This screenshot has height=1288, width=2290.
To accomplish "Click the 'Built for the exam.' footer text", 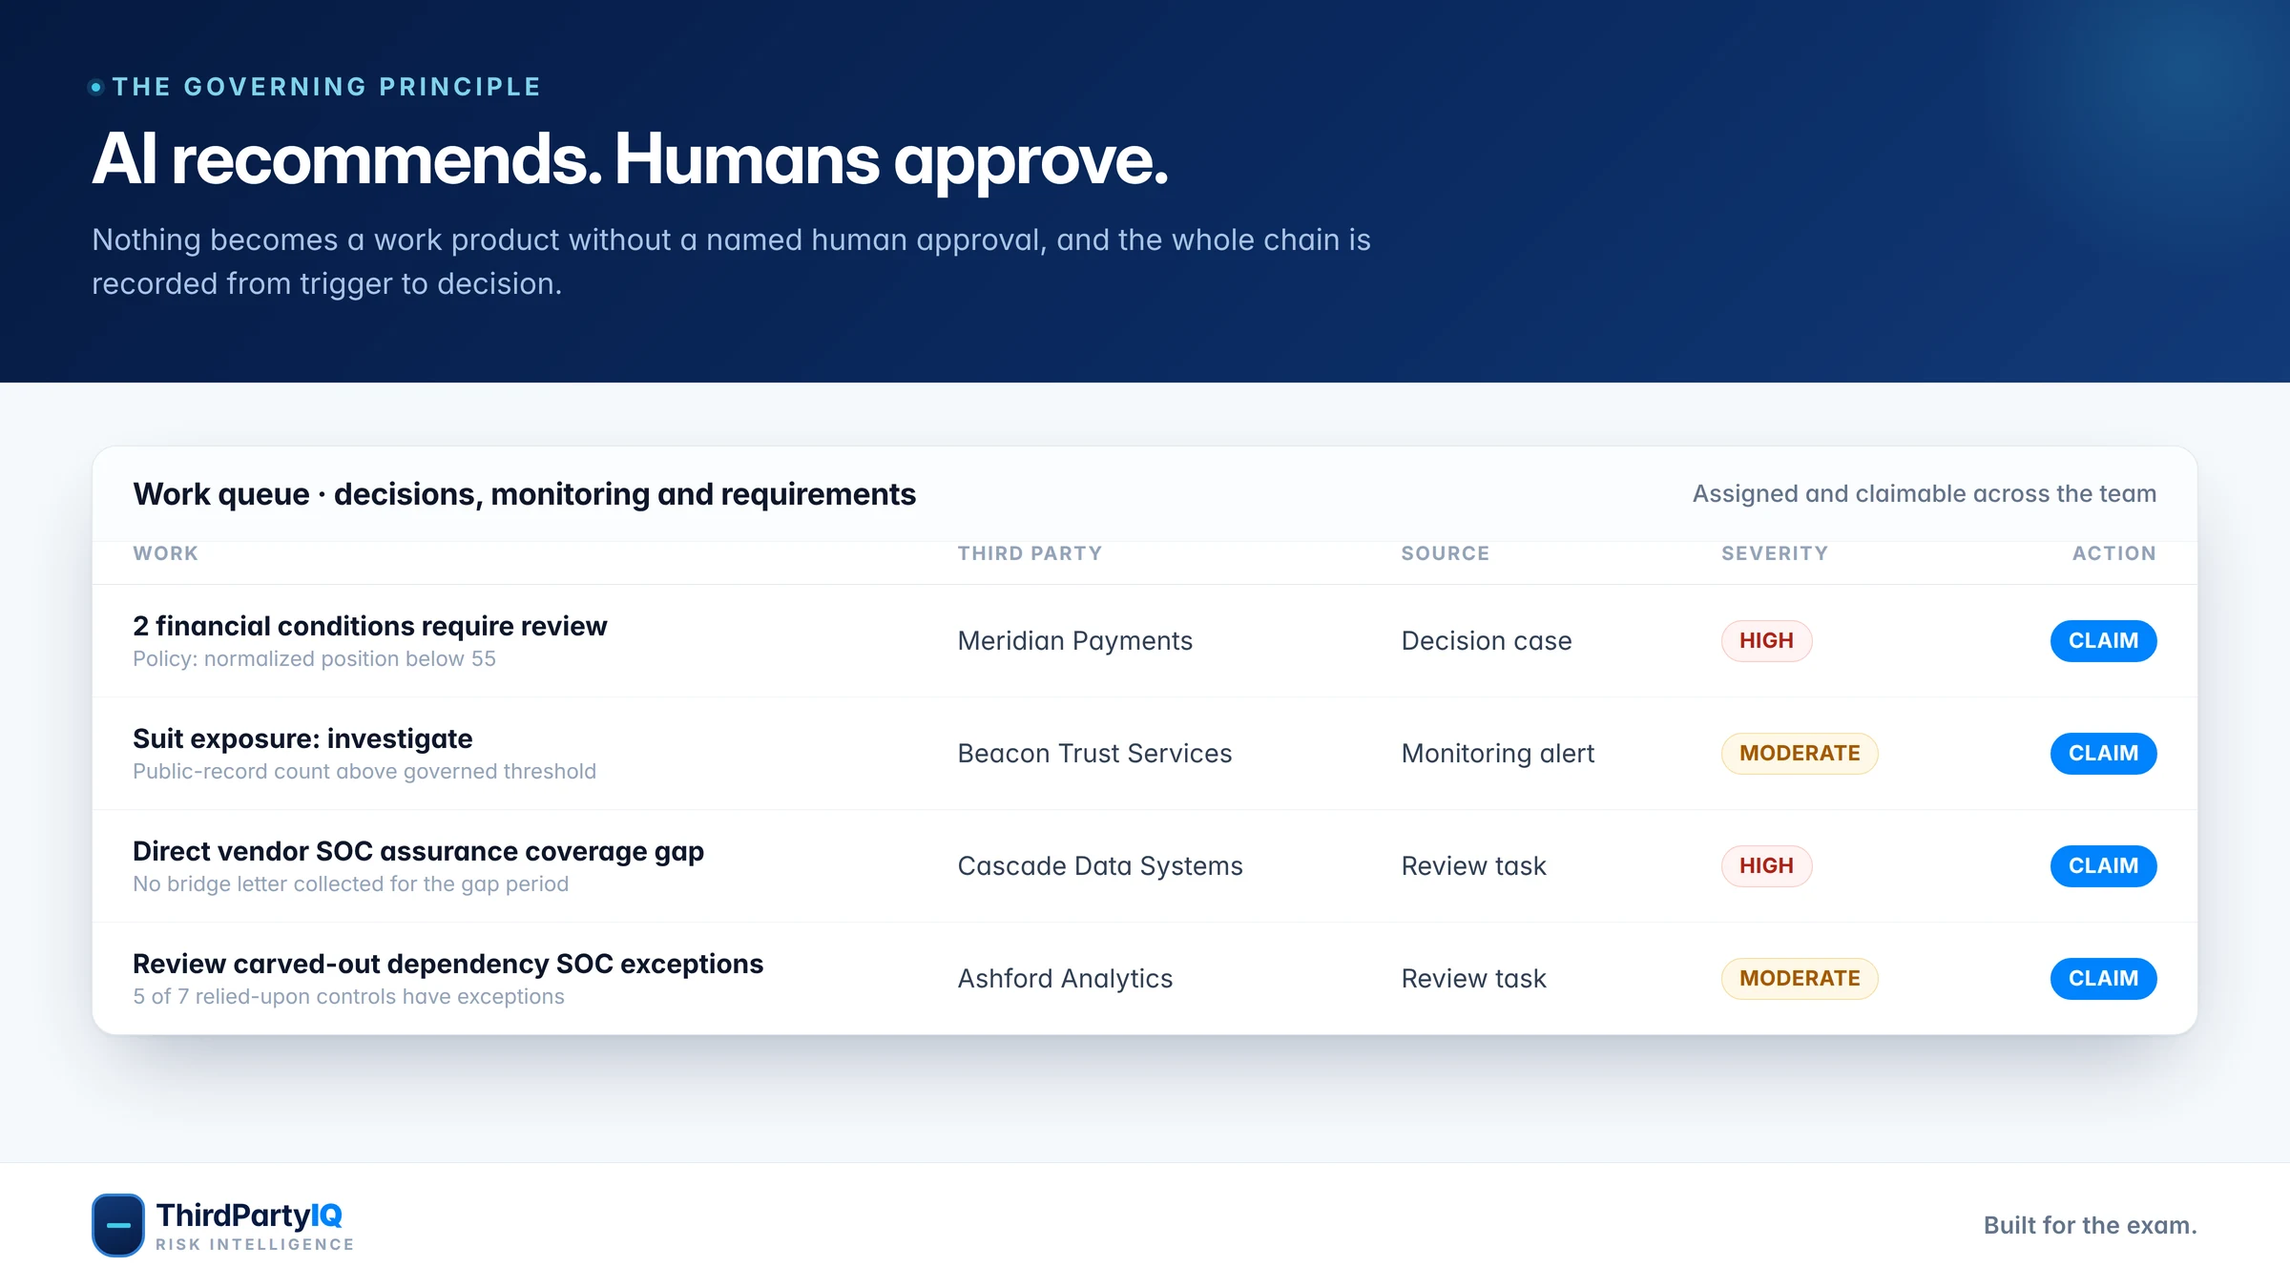I will click(2090, 1226).
